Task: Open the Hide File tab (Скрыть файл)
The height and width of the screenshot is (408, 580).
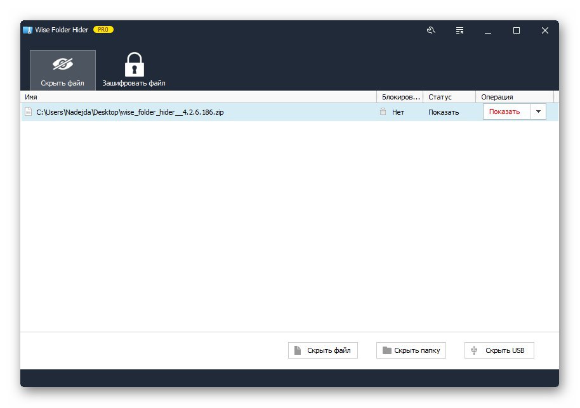Action: (x=63, y=70)
